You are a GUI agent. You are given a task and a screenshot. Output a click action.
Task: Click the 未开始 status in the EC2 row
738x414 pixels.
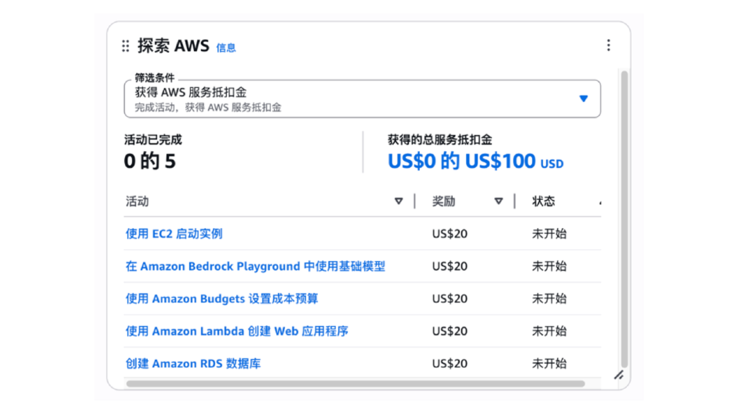point(549,233)
